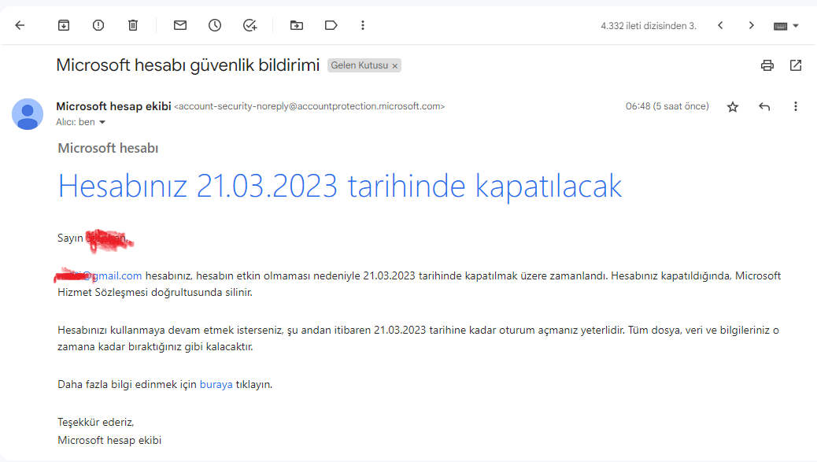Click the sender profile avatar

click(28, 114)
